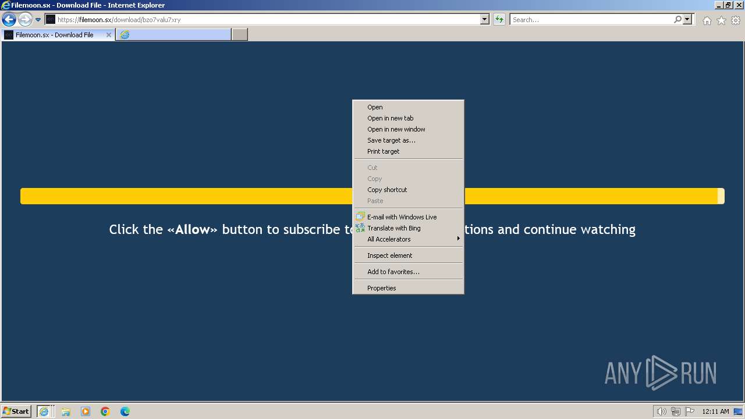This screenshot has width=745, height=419.
Task: Close the Filemoon.sx tab
Action: click(108, 35)
